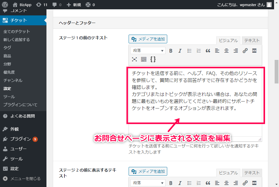This screenshot has width=279, height=187.
Task: Open 新しく追加する submenu
Action: (x=17, y=40)
